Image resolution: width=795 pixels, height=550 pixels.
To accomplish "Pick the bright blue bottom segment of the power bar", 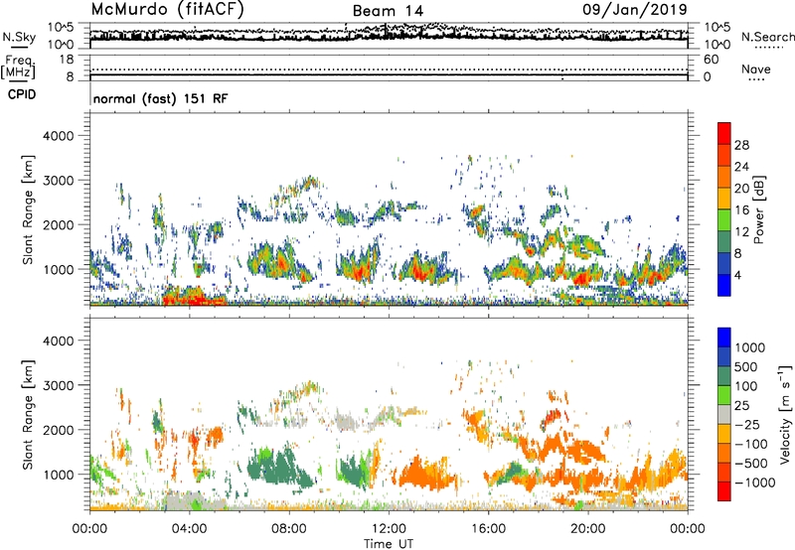I will click(x=724, y=285).
